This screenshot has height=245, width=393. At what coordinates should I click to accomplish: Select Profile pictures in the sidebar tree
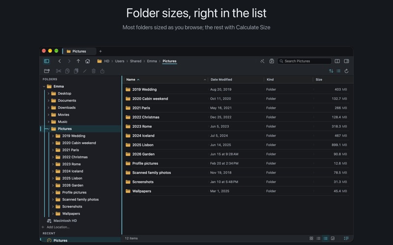point(74,193)
